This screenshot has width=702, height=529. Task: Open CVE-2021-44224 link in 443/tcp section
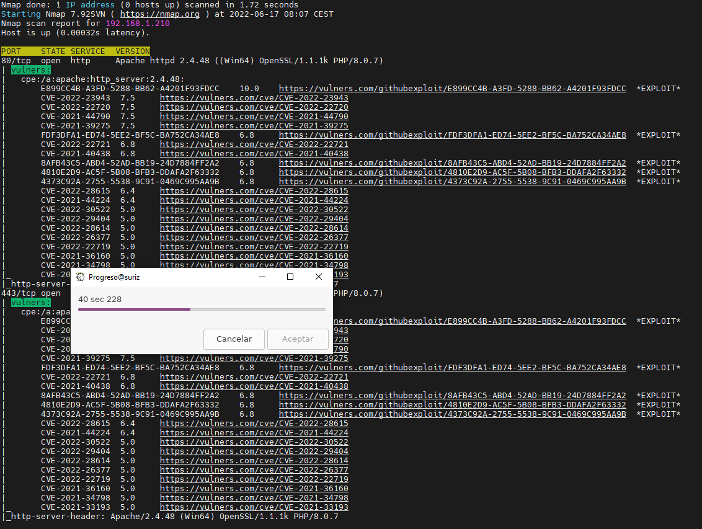click(x=254, y=433)
